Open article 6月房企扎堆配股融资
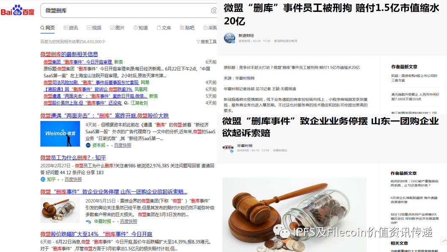This screenshot has width=447, height=252. [414, 200]
